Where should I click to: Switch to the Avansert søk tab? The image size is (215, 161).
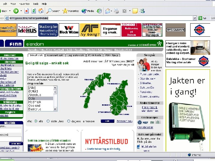(55, 55)
